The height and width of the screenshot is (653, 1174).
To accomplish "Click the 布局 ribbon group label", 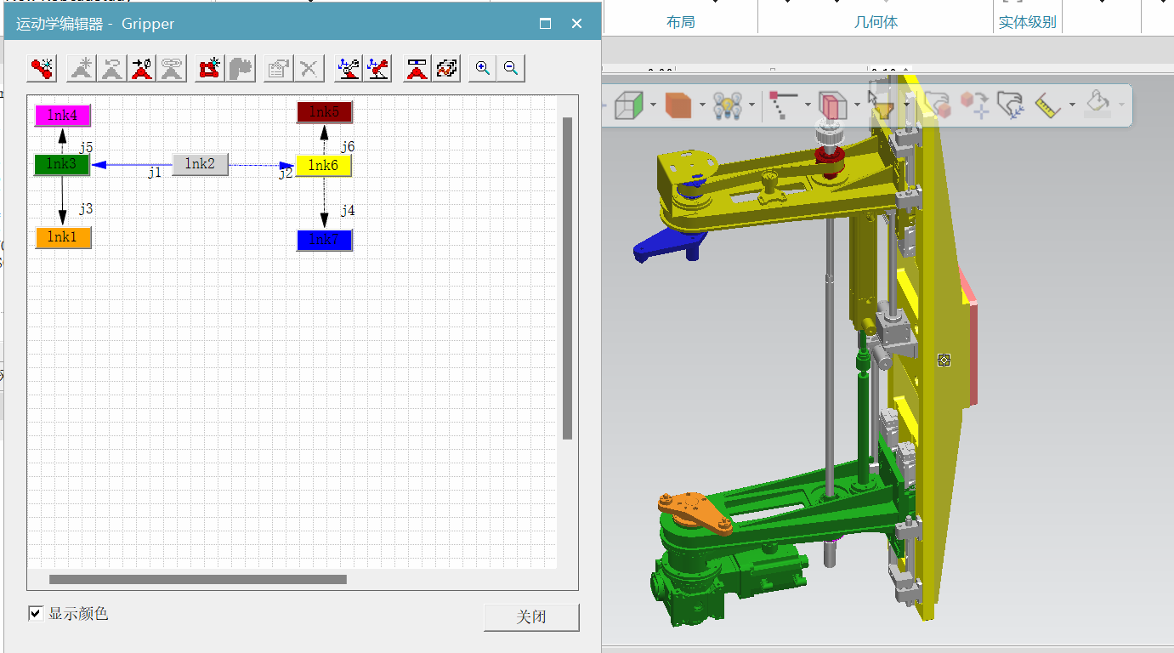I will pyautogui.click(x=681, y=22).
